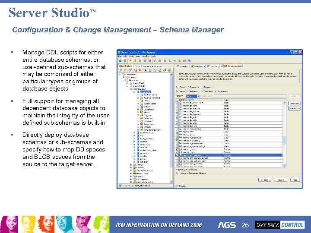Click the Ready status icon in status bar
The width and height of the screenshot is (311, 233).
(177, 186)
